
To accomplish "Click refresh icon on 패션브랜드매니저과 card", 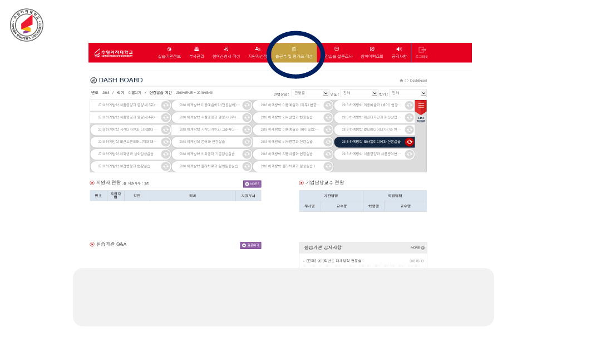I will 166,142.
